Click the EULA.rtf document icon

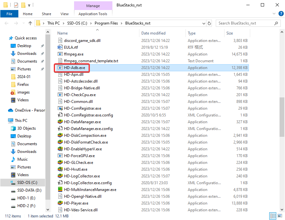tap(60, 47)
